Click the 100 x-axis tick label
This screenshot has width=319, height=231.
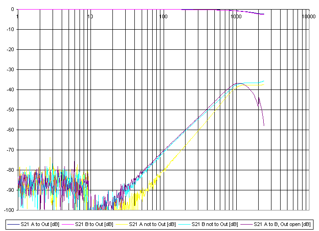[163, 16]
